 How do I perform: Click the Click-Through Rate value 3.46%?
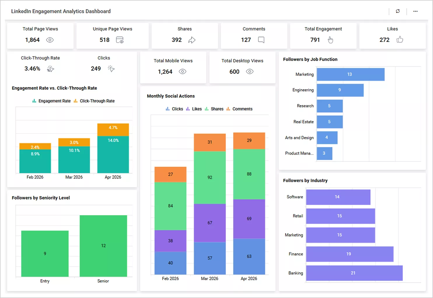(x=32, y=69)
